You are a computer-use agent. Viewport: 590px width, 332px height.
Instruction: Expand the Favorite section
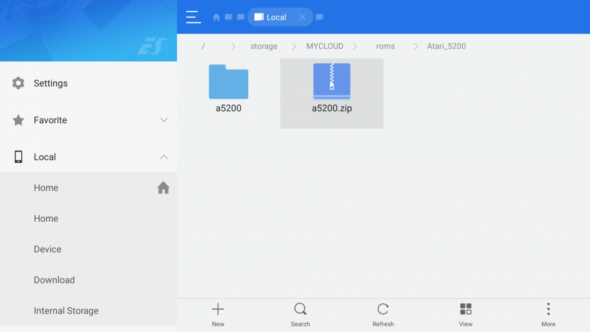tap(164, 120)
